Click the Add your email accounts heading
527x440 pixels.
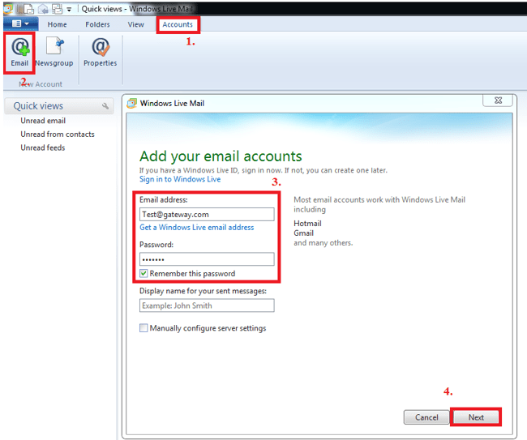(221, 156)
